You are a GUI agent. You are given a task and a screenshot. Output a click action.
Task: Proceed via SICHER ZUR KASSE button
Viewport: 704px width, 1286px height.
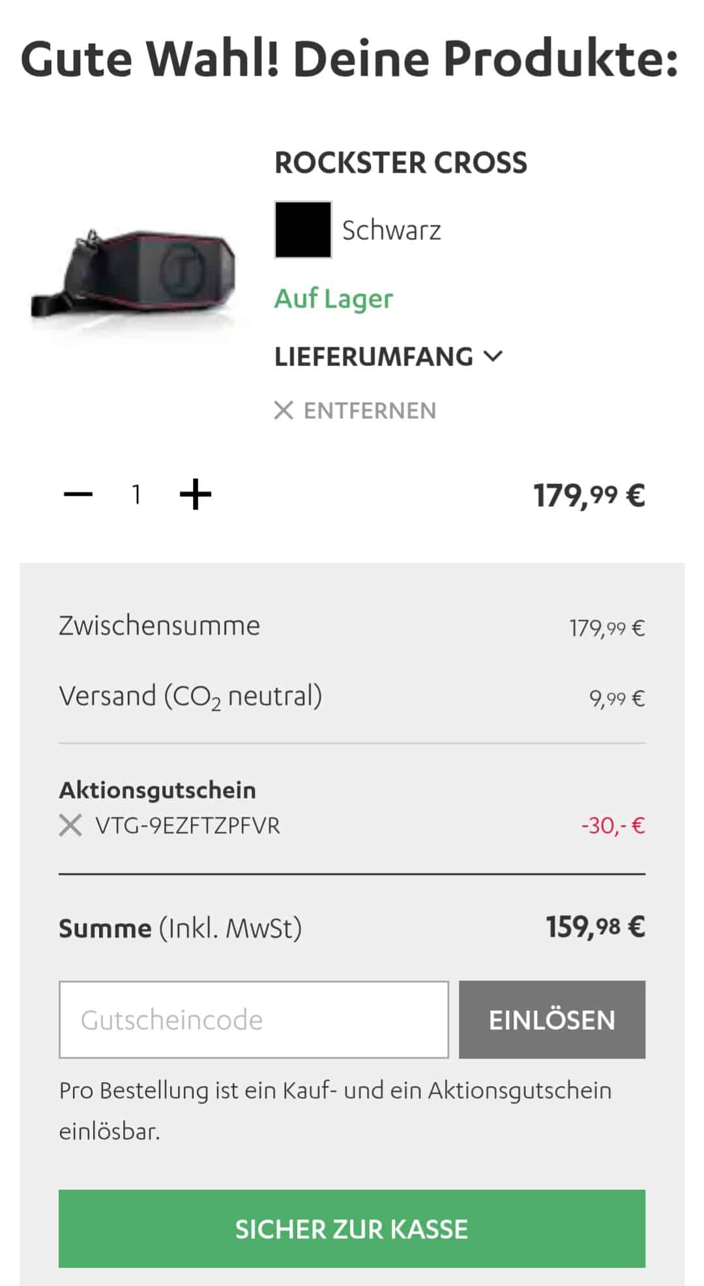click(352, 1229)
